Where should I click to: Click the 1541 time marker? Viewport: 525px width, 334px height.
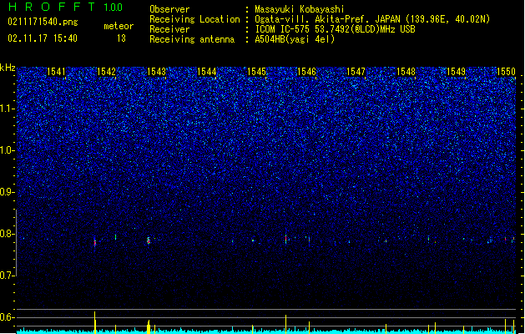coord(56,72)
